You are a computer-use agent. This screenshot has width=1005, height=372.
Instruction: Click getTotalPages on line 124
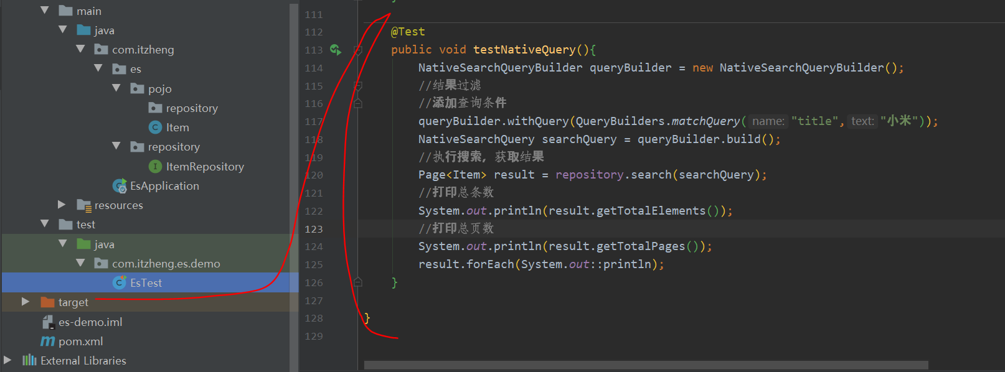coord(641,246)
